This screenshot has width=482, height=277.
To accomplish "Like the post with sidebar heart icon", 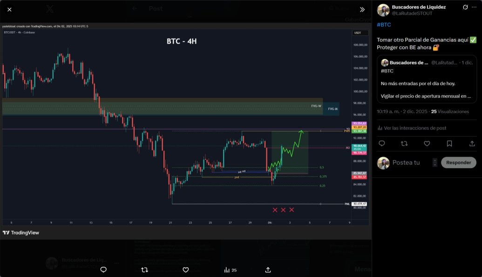I will click(x=427, y=143).
